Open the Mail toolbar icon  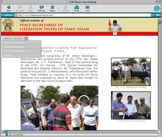[x=88, y=7]
